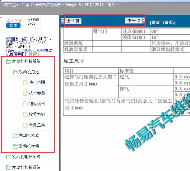Click the 刷新当前页 link
The height and width of the screenshot is (171, 190).
point(163,22)
